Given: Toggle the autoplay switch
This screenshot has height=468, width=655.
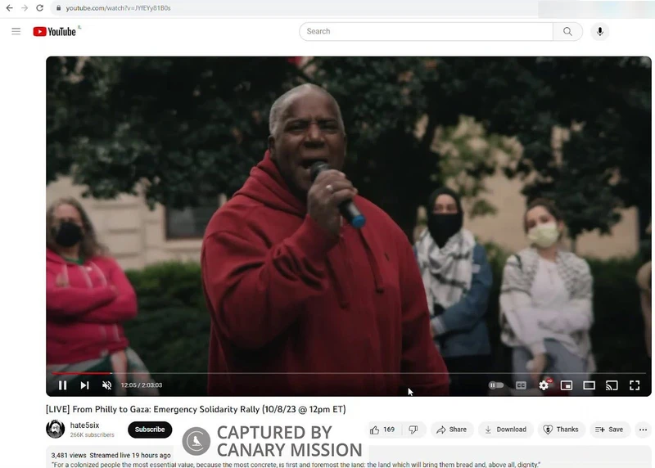Looking at the screenshot, I should (x=496, y=385).
